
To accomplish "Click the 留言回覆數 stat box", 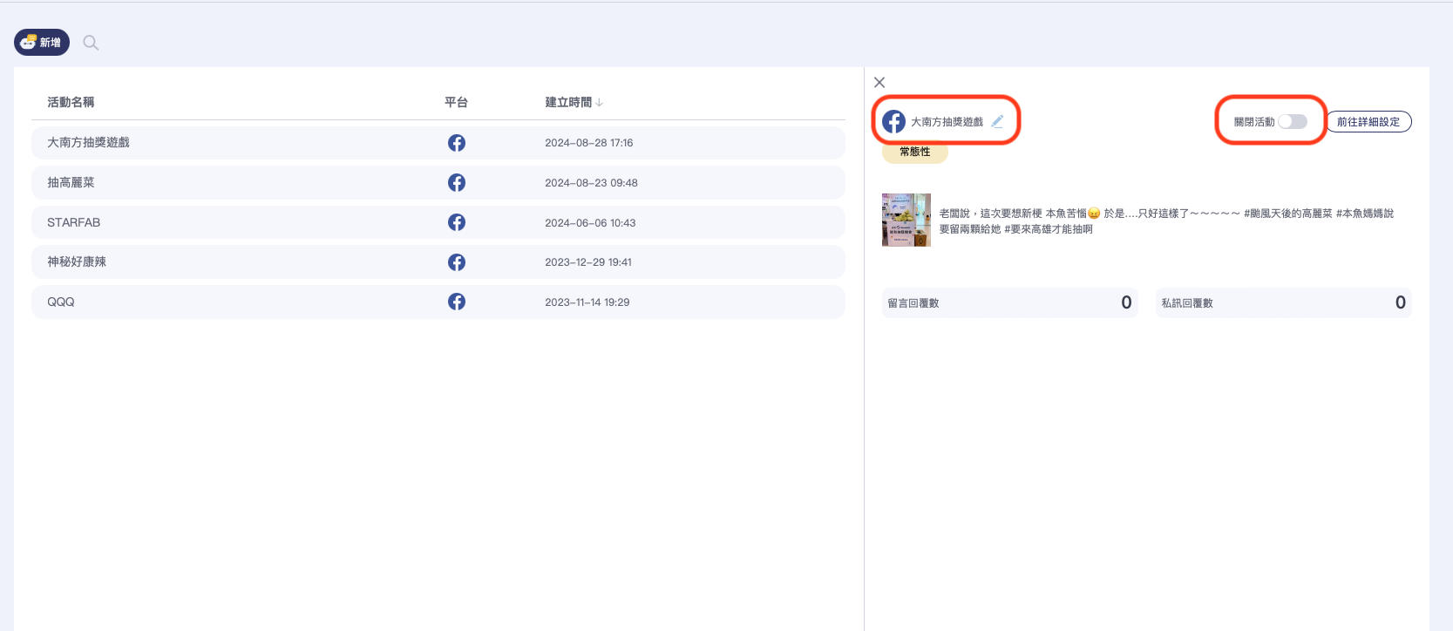I will tap(1009, 302).
